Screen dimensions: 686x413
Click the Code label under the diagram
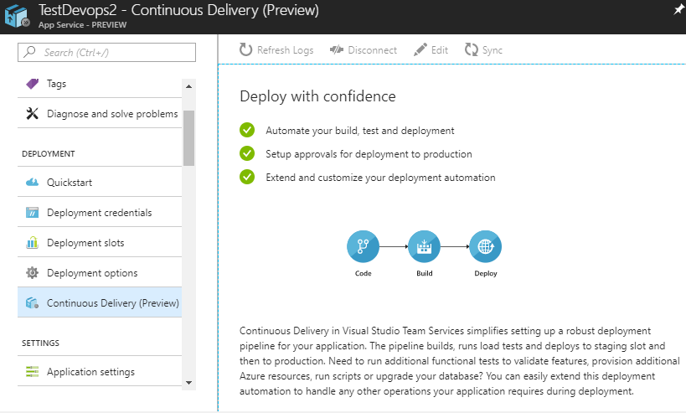[364, 273]
